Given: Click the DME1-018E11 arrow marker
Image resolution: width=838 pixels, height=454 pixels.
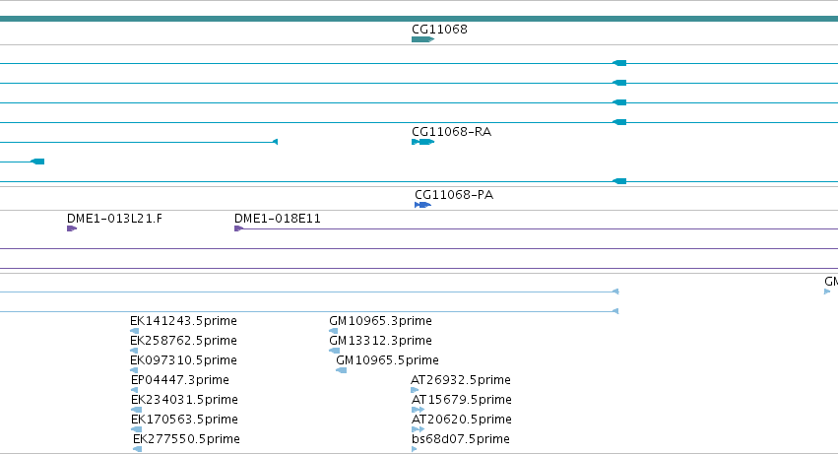Looking at the screenshot, I should coord(238,228).
